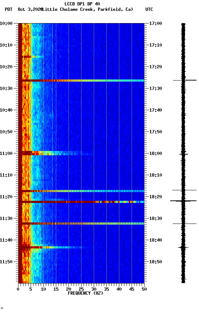Click the 20 Hz frequency axis label
The image size is (199, 312).
click(68, 289)
